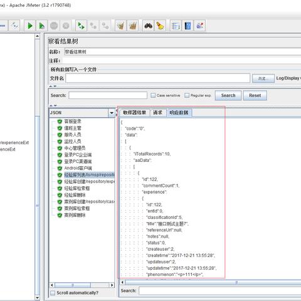
Task: Click the "iTotalRecords":10 line
Action: pos(152,154)
